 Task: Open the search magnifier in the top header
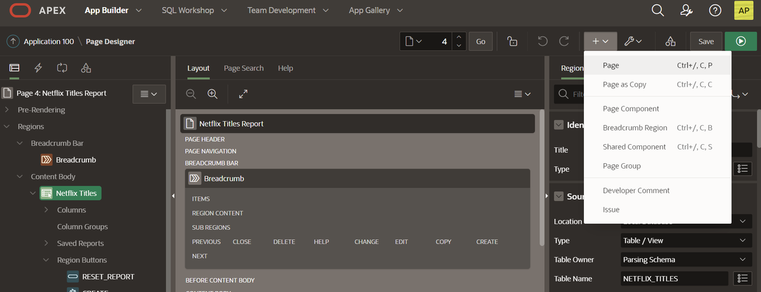tap(658, 10)
